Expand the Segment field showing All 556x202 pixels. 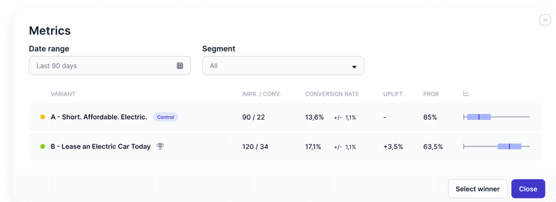coord(283,65)
